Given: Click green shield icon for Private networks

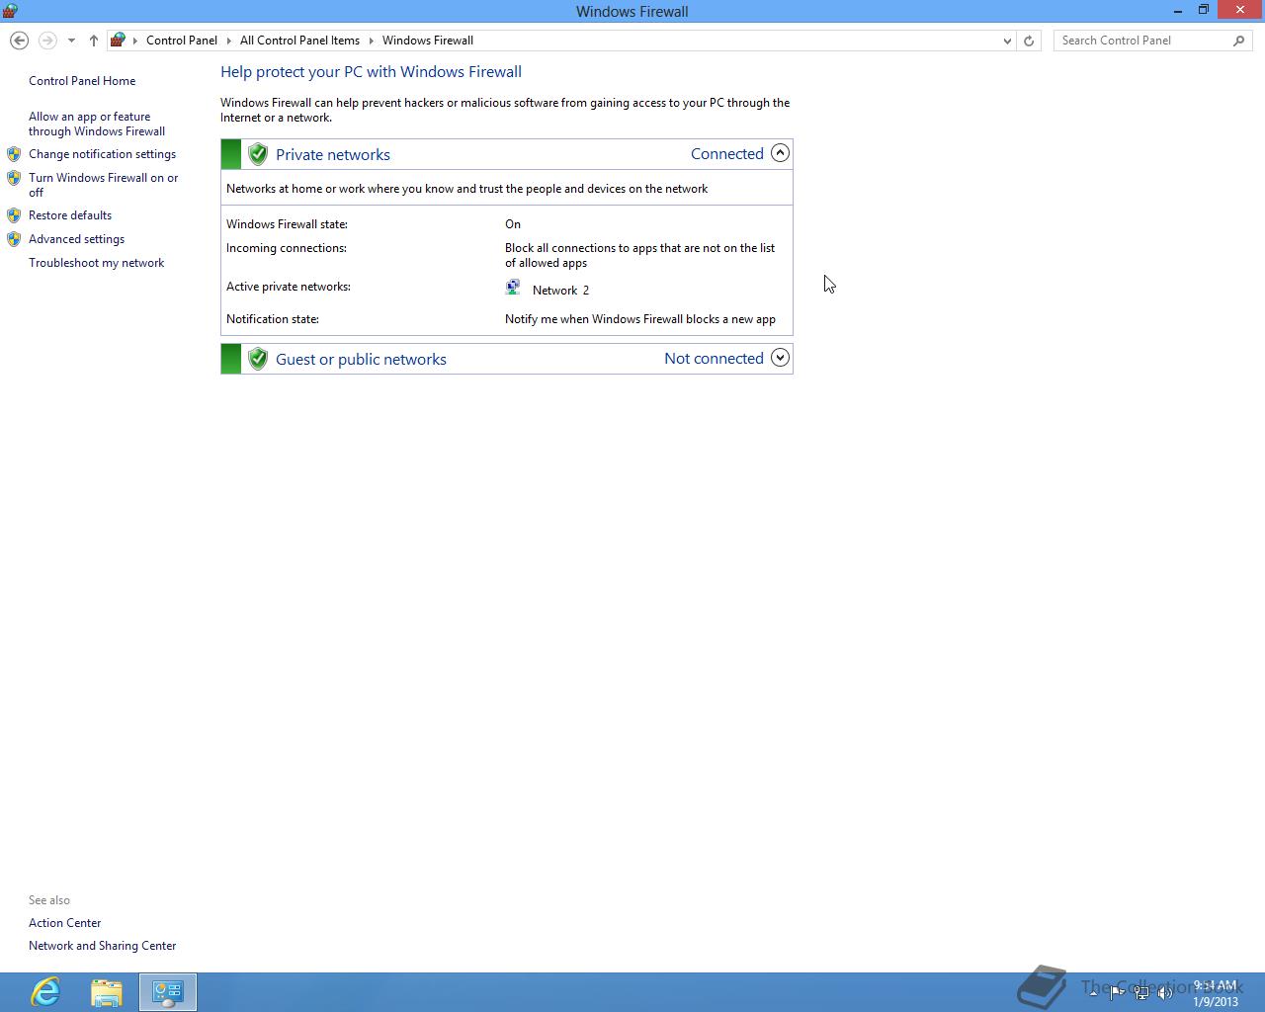Looking at the screenshot, I should [258, 154].
